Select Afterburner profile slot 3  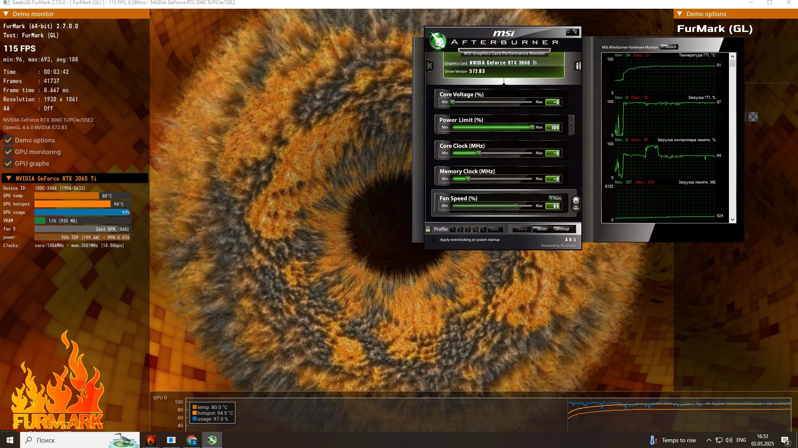tap(468, 229)
